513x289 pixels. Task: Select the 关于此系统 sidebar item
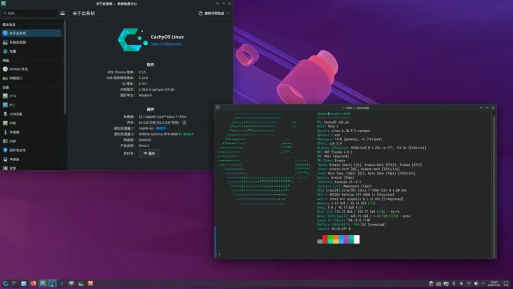pos(31,33)
